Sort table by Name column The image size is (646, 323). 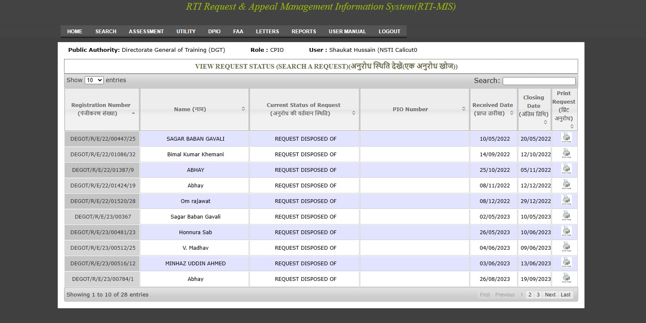(194, 109)
